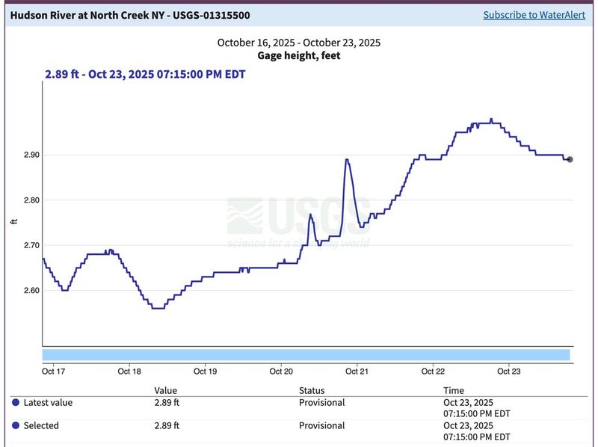Click the sharp spike peak before Oct 21

(x=347, y=159)
